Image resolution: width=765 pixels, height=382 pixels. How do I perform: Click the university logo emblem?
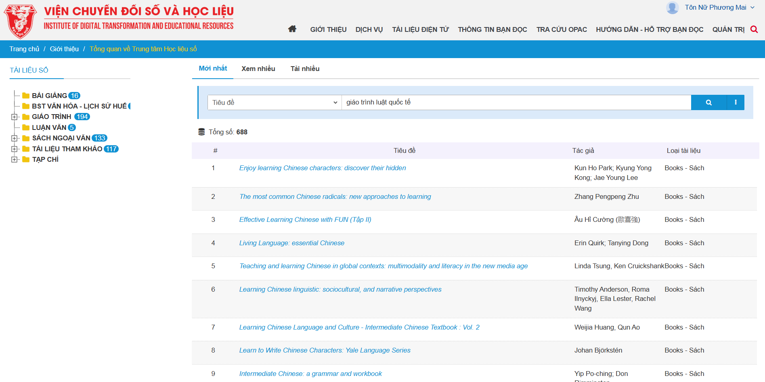[x=20, y=21]
